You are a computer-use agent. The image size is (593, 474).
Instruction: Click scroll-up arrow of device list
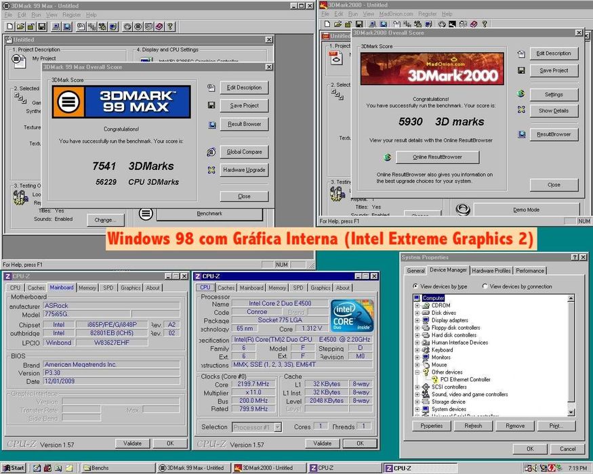click(571, 298)
